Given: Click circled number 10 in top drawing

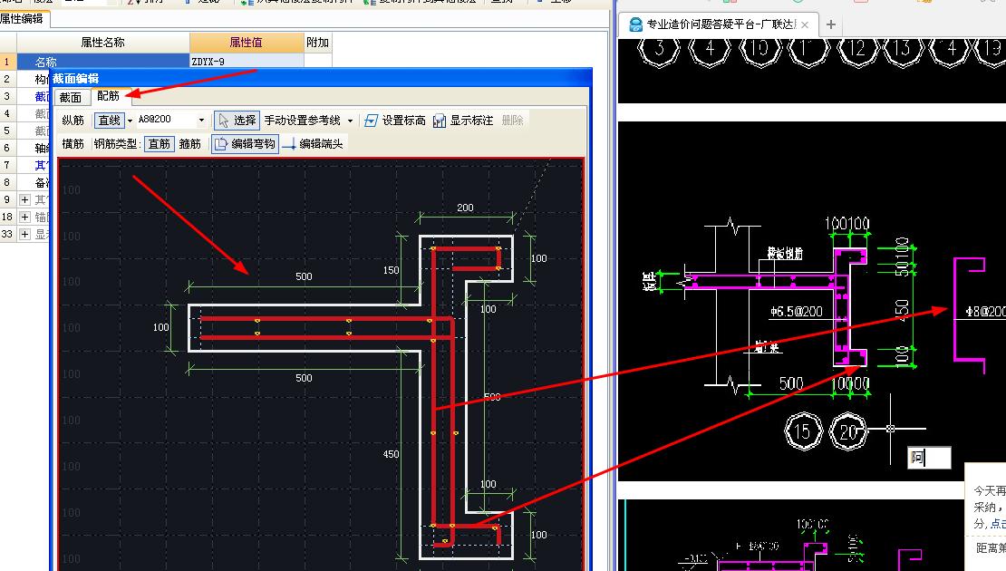Looking at the screenshot, I should [759, 49].
